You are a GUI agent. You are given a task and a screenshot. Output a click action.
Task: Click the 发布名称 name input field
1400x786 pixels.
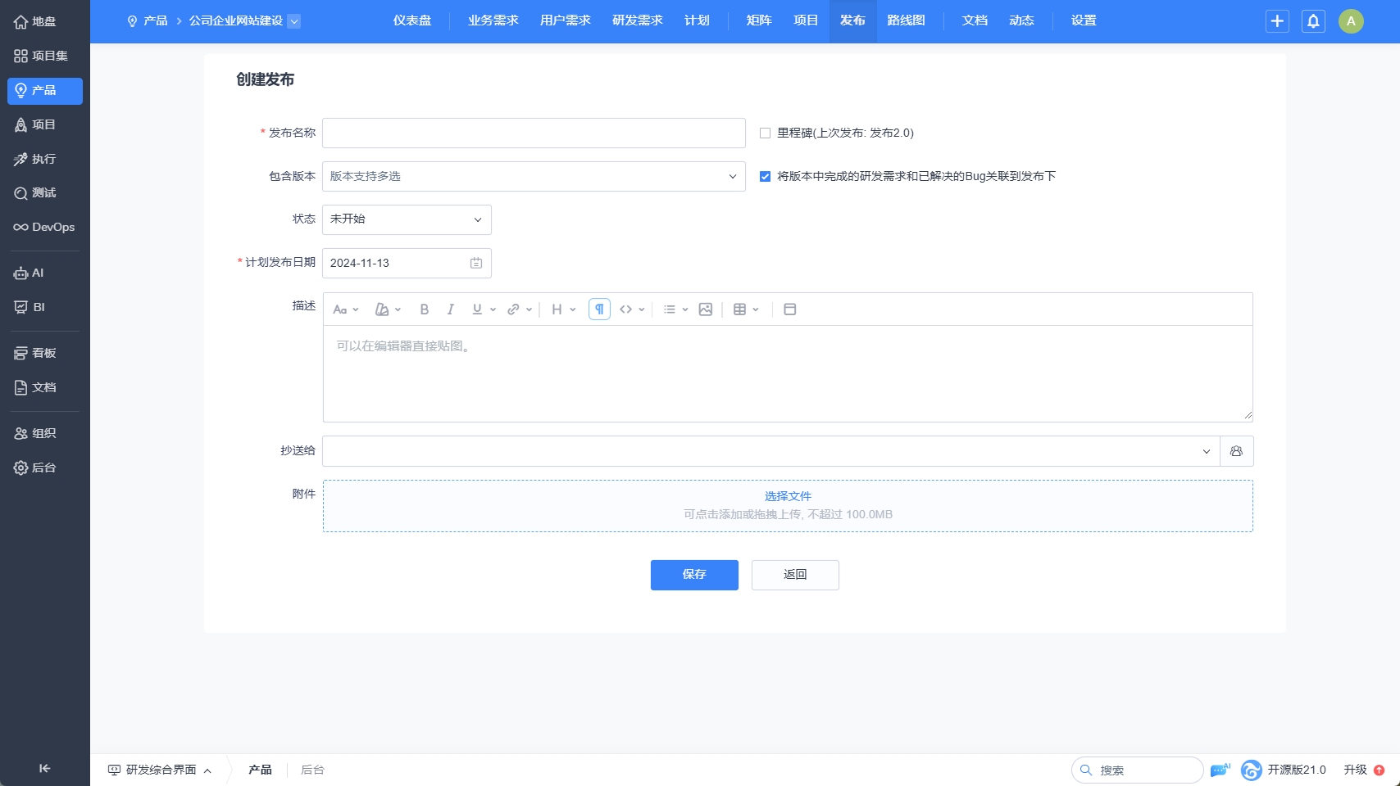[534, 133]
